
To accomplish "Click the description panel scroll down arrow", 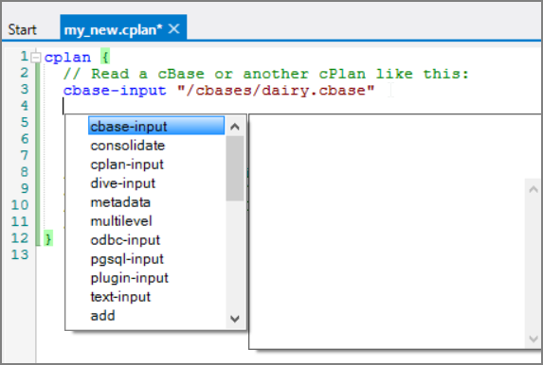I will pos(534,339).
